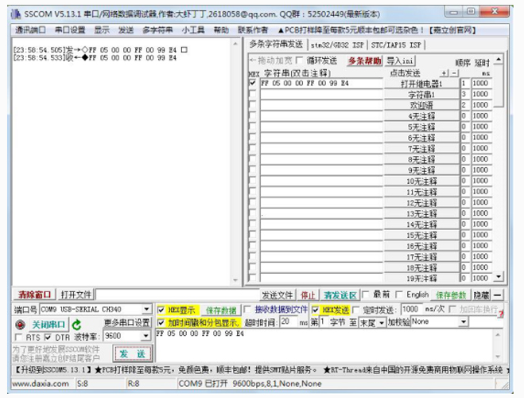
Task: Open the 加校验 None checksum dropdown
Action: pos(464,322)
